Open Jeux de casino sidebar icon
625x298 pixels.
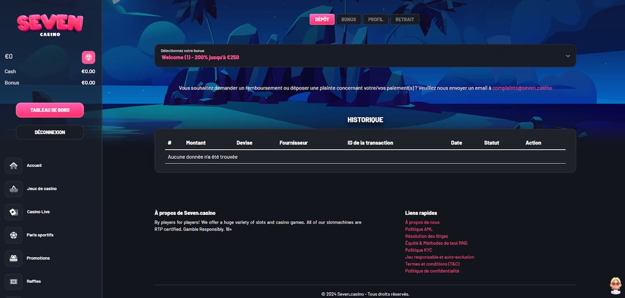[14, 189]
